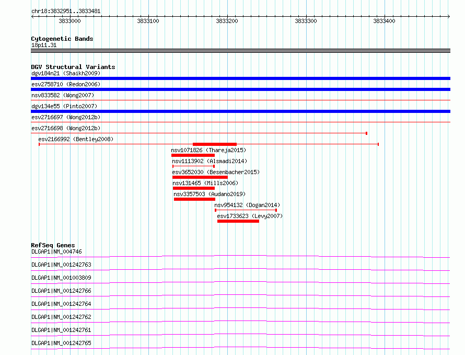
Task: Click the red bar under nsv1071826
Action: click(x=193, y=155)
